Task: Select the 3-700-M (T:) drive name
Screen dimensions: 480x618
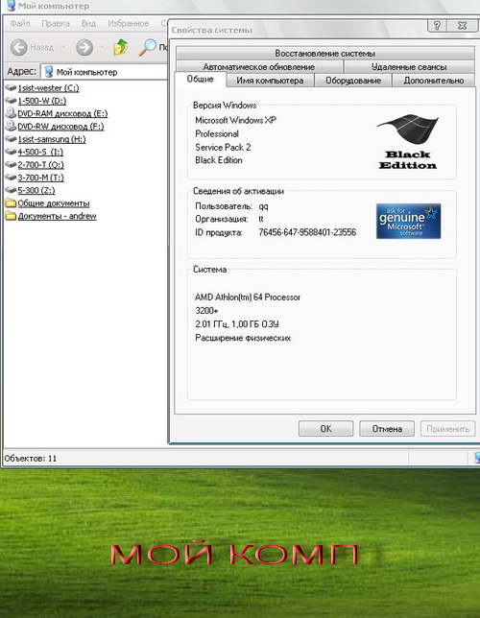Action: [x=40, y=178]
